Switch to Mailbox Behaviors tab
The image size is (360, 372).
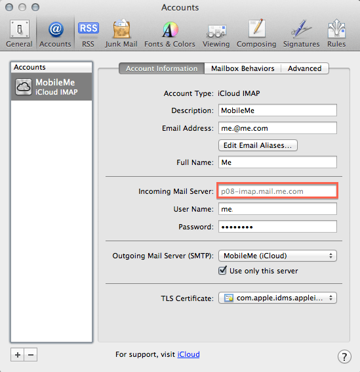click(243, 68)
